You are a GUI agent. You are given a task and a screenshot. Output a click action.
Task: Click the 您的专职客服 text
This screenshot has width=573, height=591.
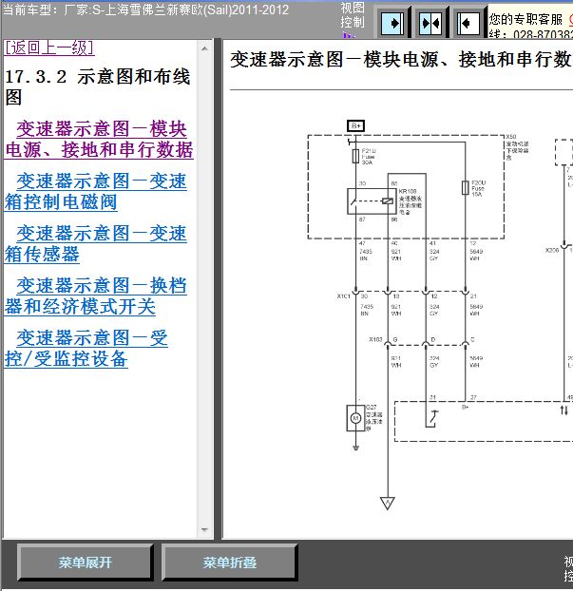click(525, 19)
